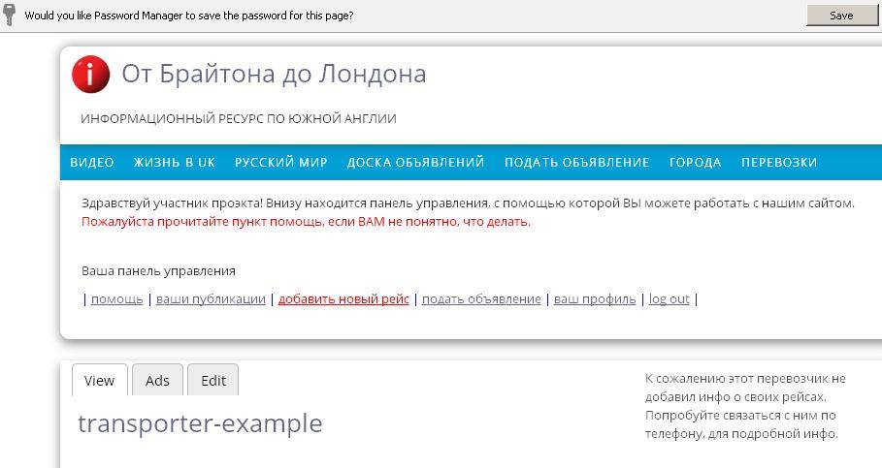Click the помощь help link
Screen dimensions: 882x468
[116, 299]
